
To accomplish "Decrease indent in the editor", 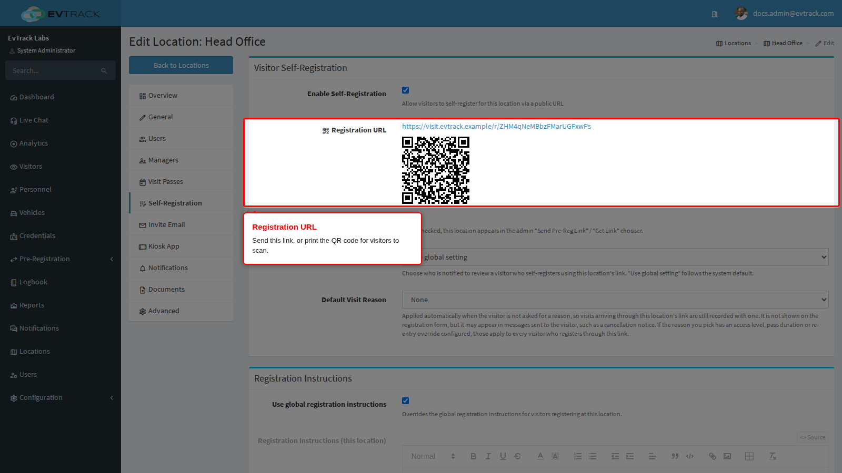I will coord(615,456).
